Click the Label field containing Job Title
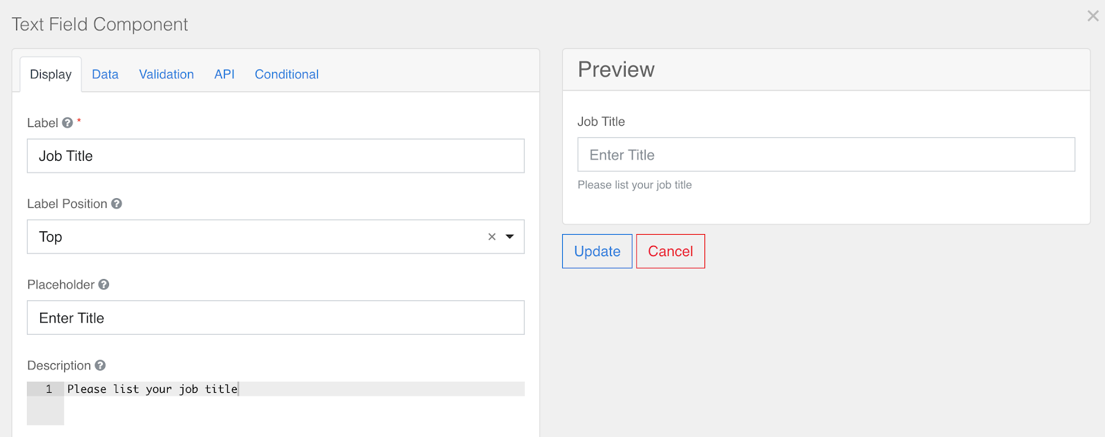Image resolution: width=1105 pixels, height=437 pixels. [x=276, y=156]
